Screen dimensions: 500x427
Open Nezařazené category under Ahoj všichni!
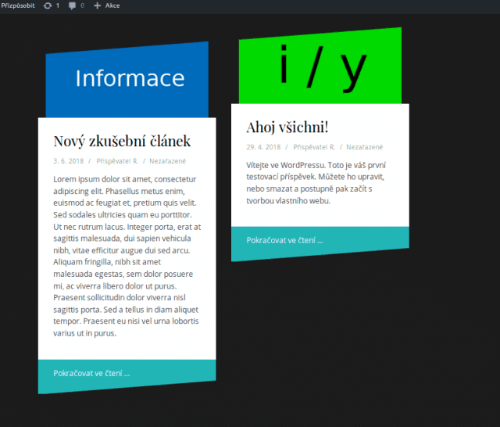point(365,147)
